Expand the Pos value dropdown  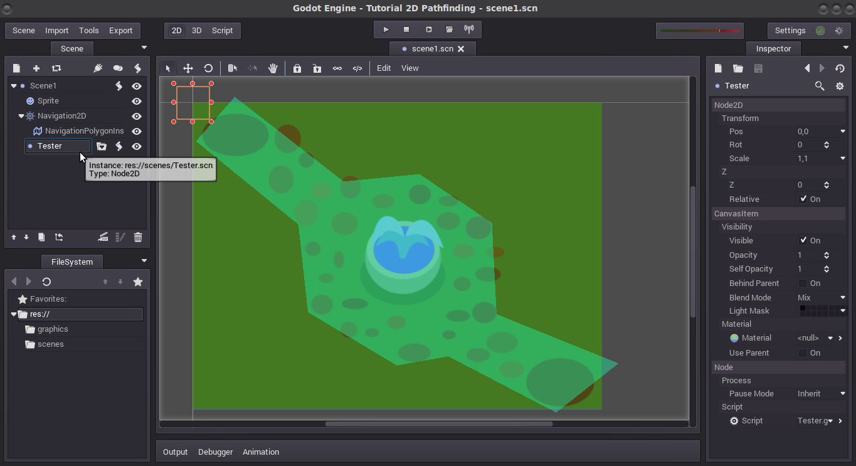(x=843, y=132)
